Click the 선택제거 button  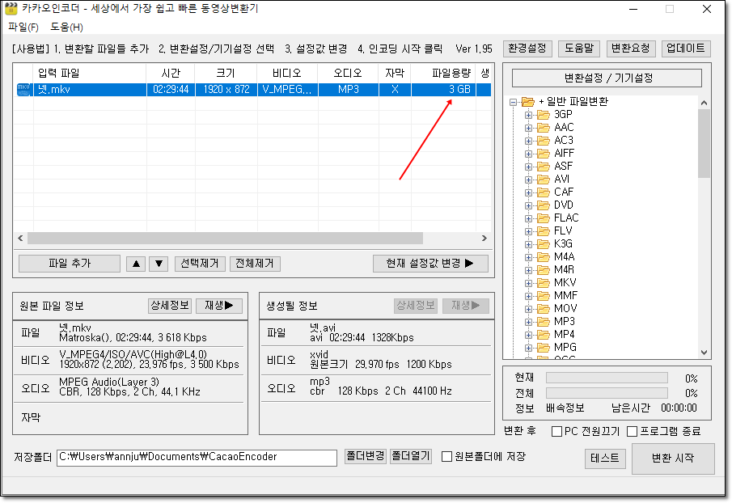pyautogui.click(x=200, y=264)
